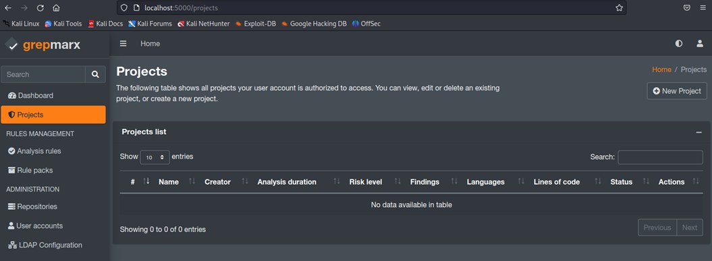712x261 pixels.
Task: Open the OffSec bookmark
Action: coord(366,24)
